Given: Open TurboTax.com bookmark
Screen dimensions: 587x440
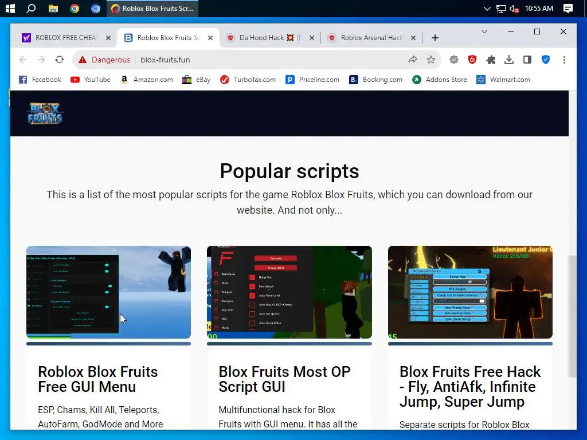Looking at the screenshot, I should pyautogui.click(x=248, y=80).
